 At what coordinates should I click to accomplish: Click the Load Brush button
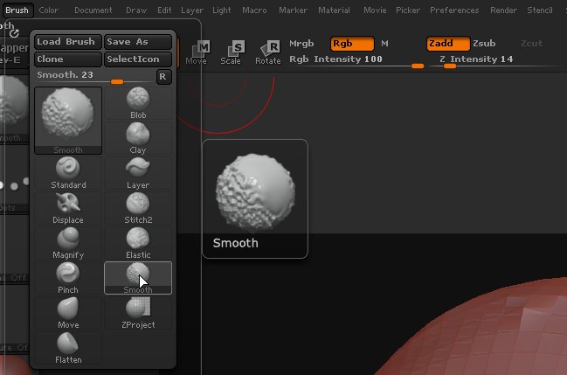tap(66, 42)
